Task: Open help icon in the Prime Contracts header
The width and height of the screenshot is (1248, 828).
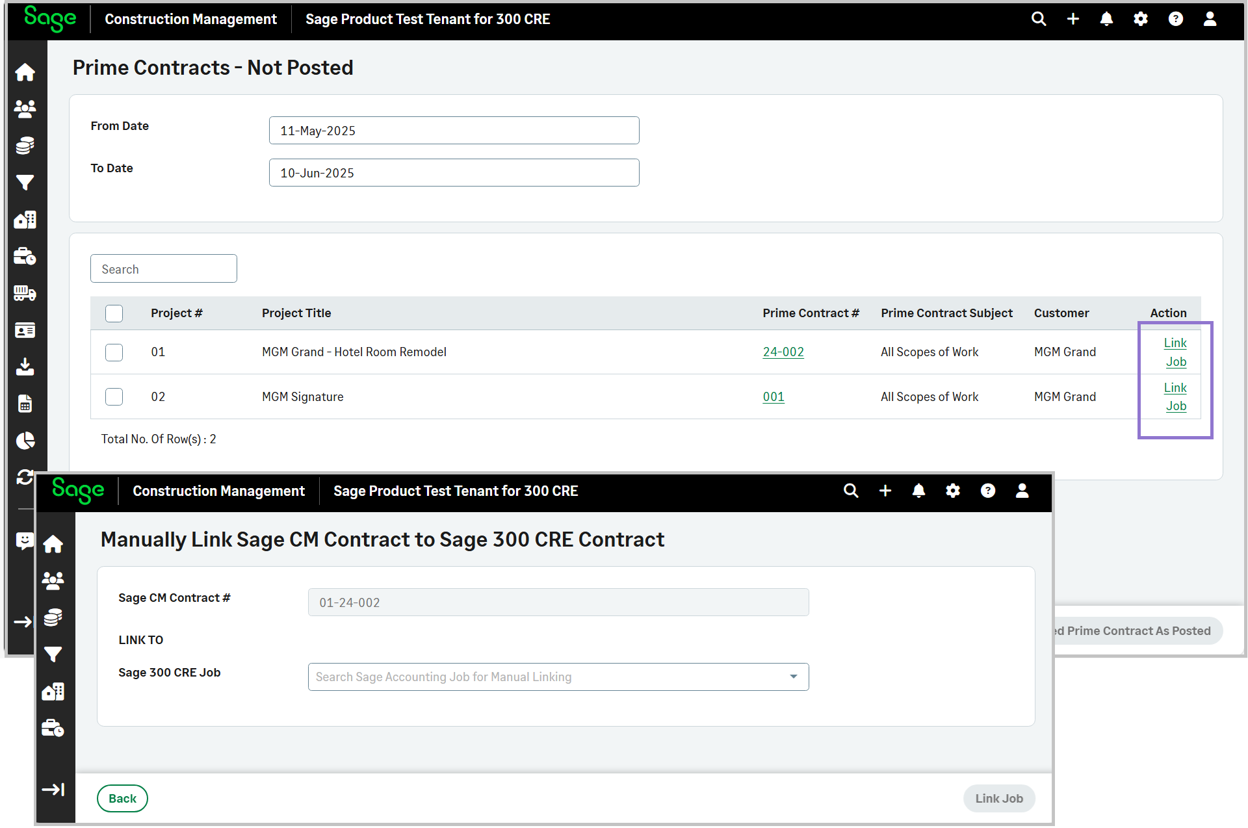Action: click(x=1175, y=19)
